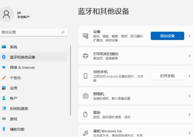Click the 打开手机 button

[x=167, y=76]
